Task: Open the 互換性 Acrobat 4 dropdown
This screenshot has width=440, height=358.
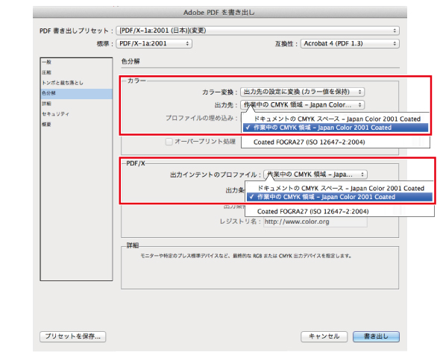Action: [350, 43]
